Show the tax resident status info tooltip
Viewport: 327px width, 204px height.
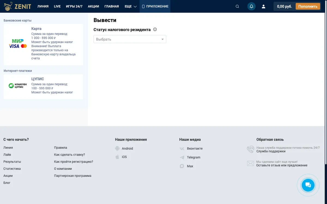155,30
